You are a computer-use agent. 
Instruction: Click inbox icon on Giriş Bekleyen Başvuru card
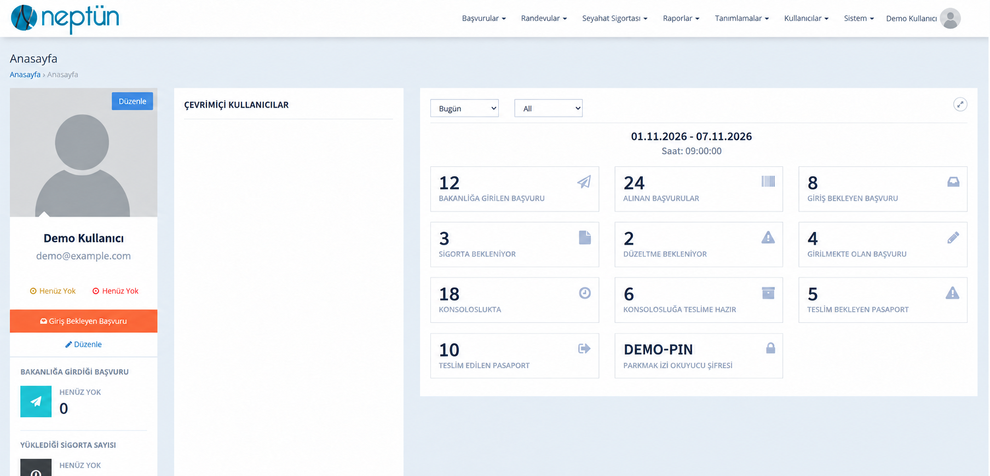[953, 182]
